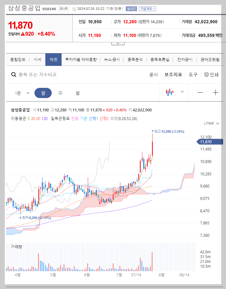Click the 삼성중공업 stock name title
226x289 pixels.
pyautogui.click(x=24, y=8)
